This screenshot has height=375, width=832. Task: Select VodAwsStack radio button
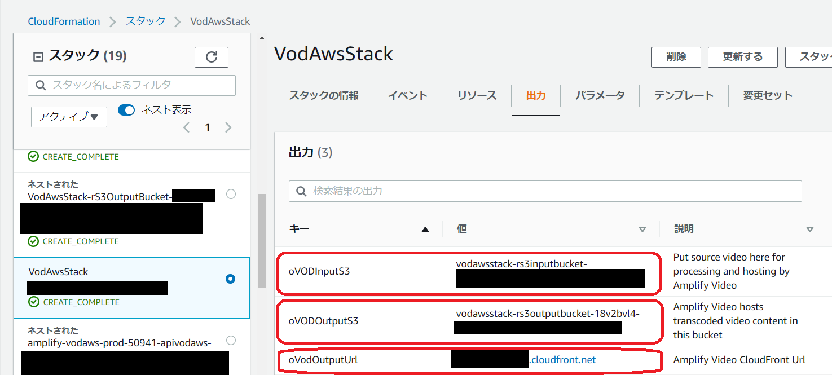[x=230, y=279]
